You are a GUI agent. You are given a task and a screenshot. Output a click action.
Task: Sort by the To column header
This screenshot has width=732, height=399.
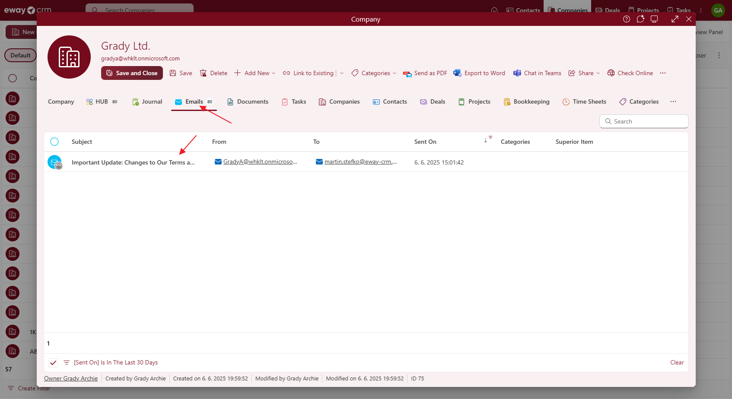pos(316,142)
